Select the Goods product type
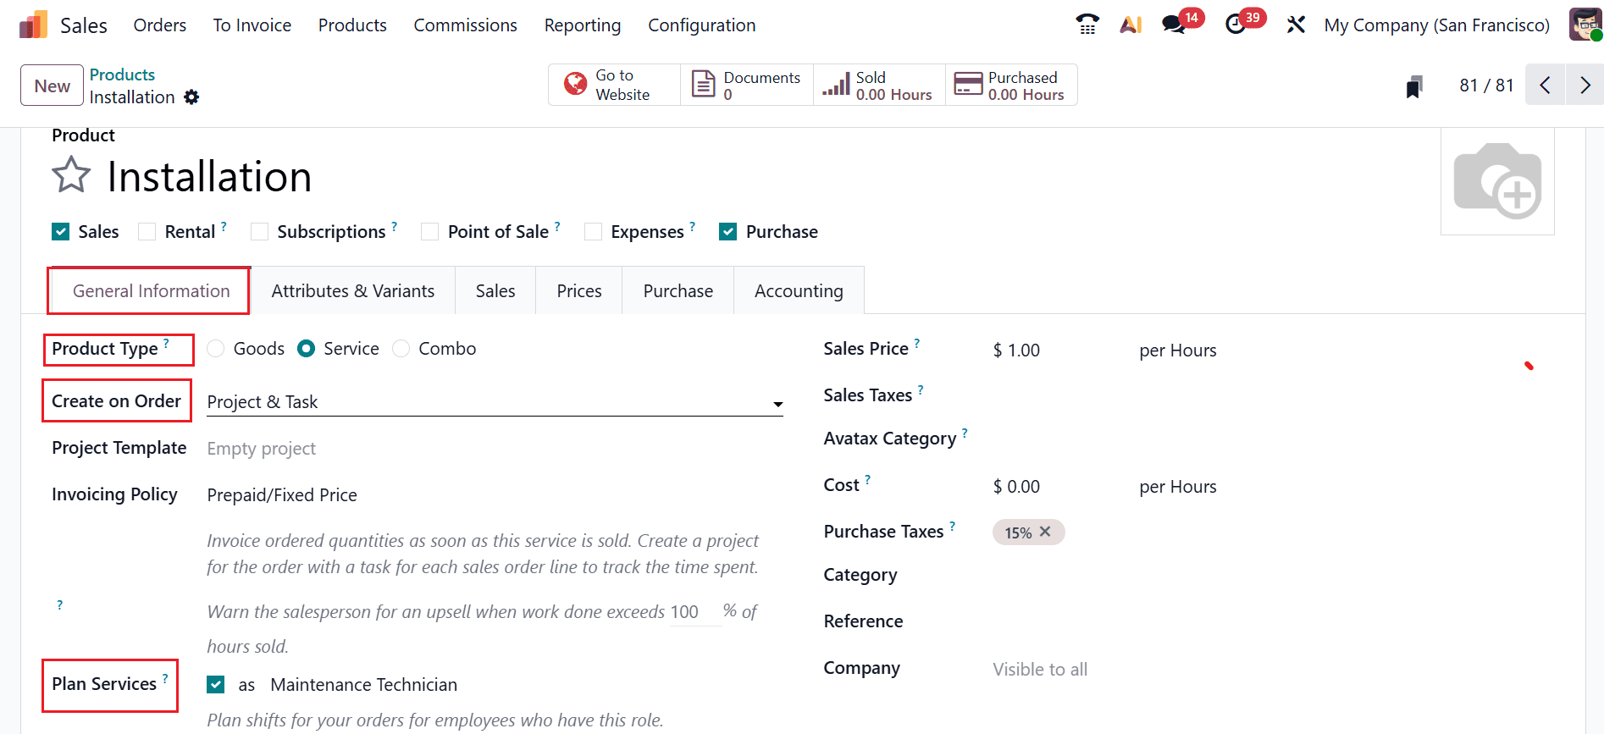The width and height of the screenshot is (1604, 734). (x=216, y=349)
